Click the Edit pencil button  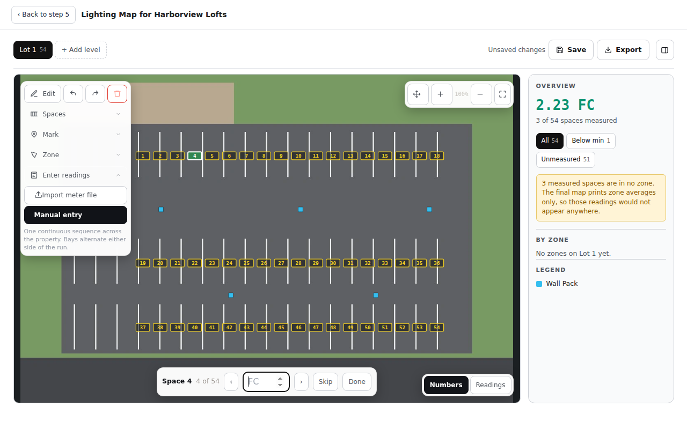click(x=42, y=94)
